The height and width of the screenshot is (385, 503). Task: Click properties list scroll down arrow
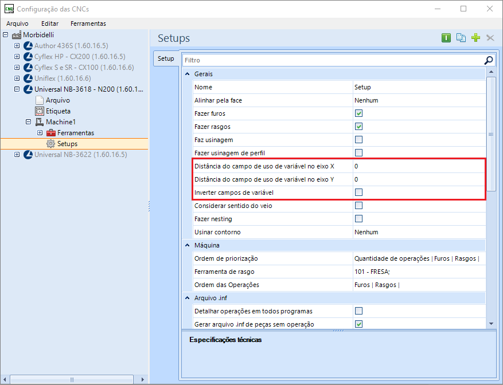[491, 324]
